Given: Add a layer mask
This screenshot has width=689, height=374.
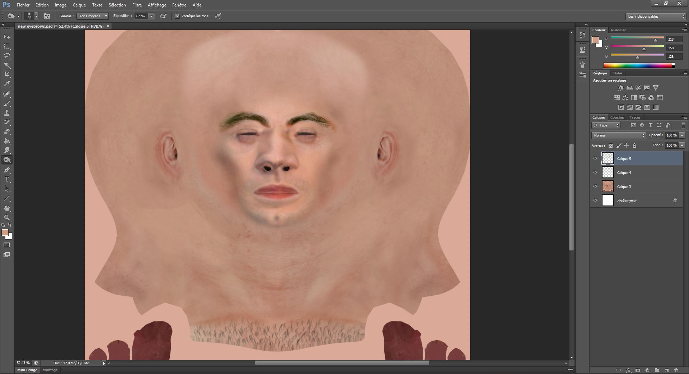Looking at the screenshot, I should coord(638,370).
